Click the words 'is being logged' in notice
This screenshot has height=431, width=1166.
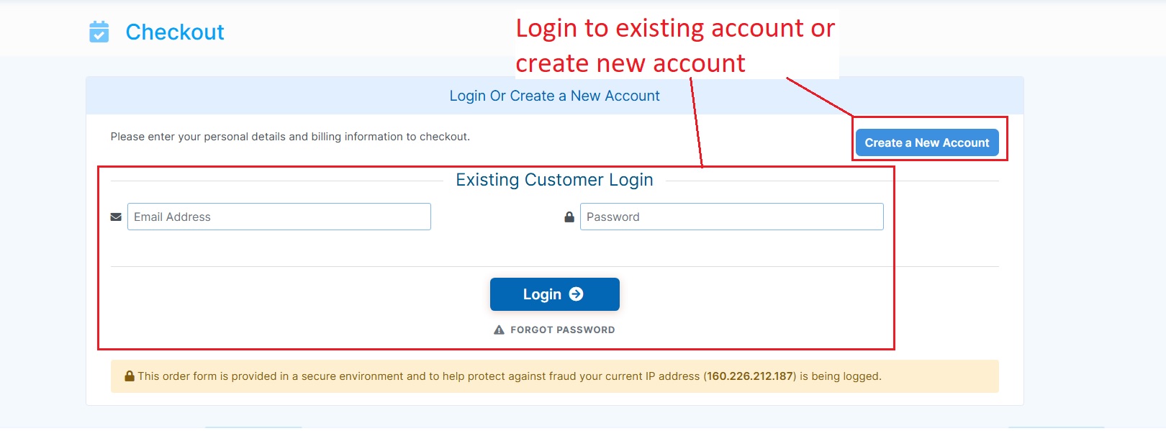(x=840, y=376)
